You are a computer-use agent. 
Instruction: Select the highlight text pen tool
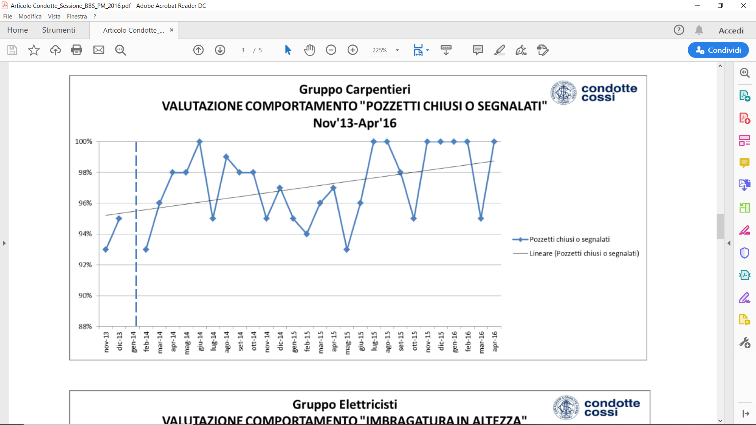[499, 50]
